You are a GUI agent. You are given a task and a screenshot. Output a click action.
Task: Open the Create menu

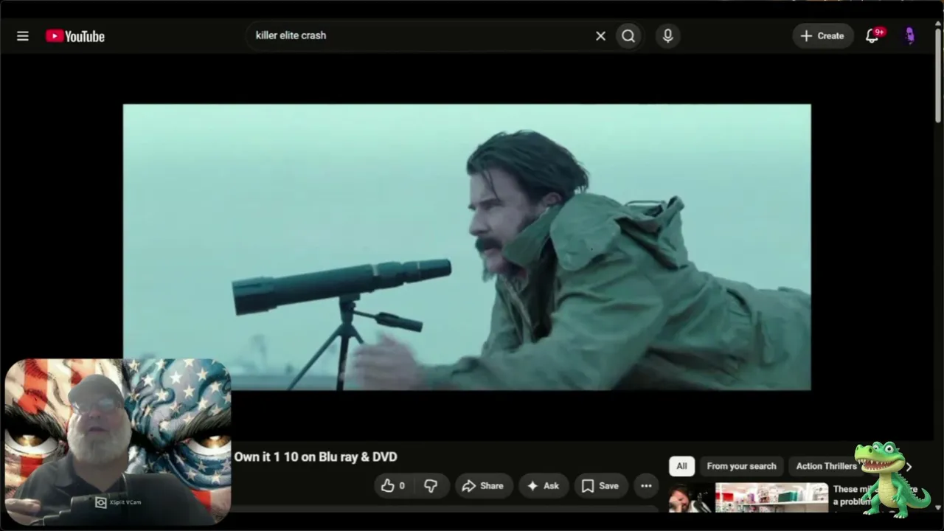(822, 35)
